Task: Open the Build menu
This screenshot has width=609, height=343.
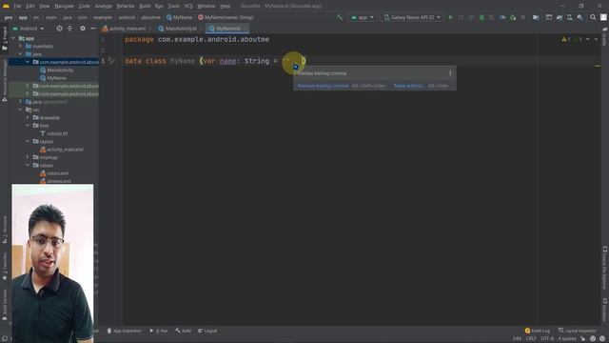Action: [145, 6]
